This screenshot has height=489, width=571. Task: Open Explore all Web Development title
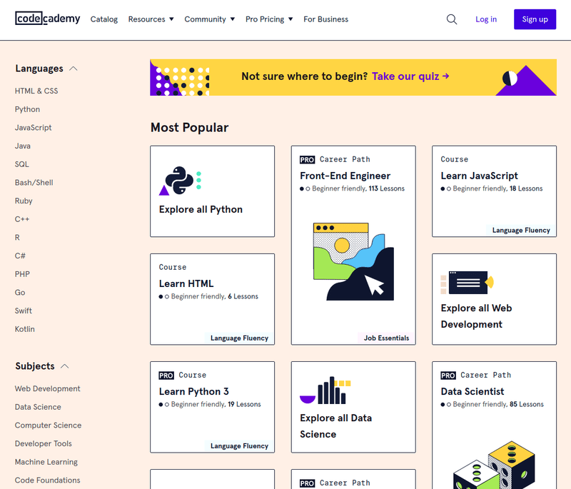tap(476, 316)
